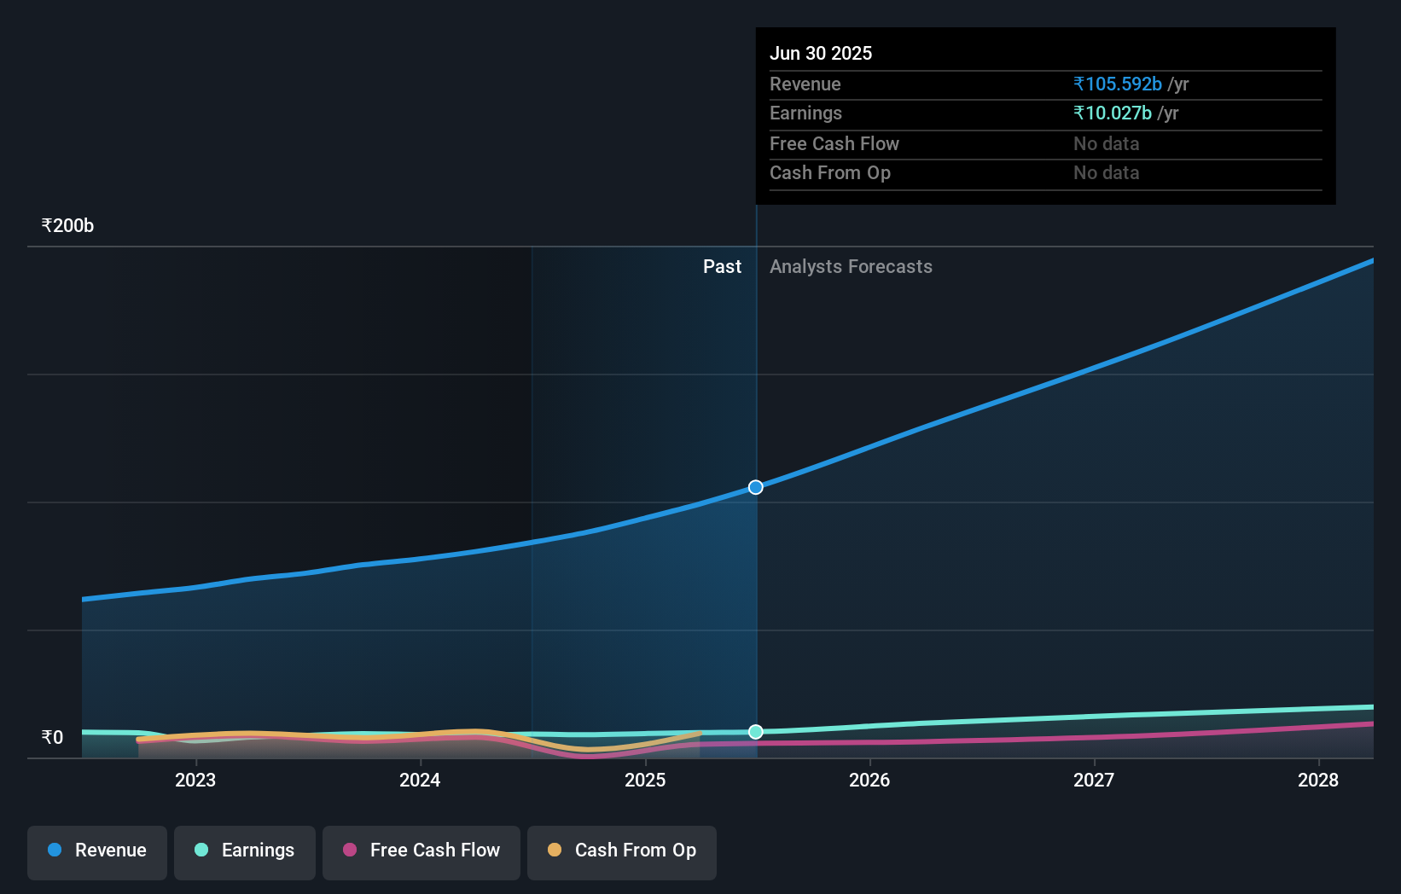
Task: Click the ₹0 y-axis label
Action: tap(52, 737)
